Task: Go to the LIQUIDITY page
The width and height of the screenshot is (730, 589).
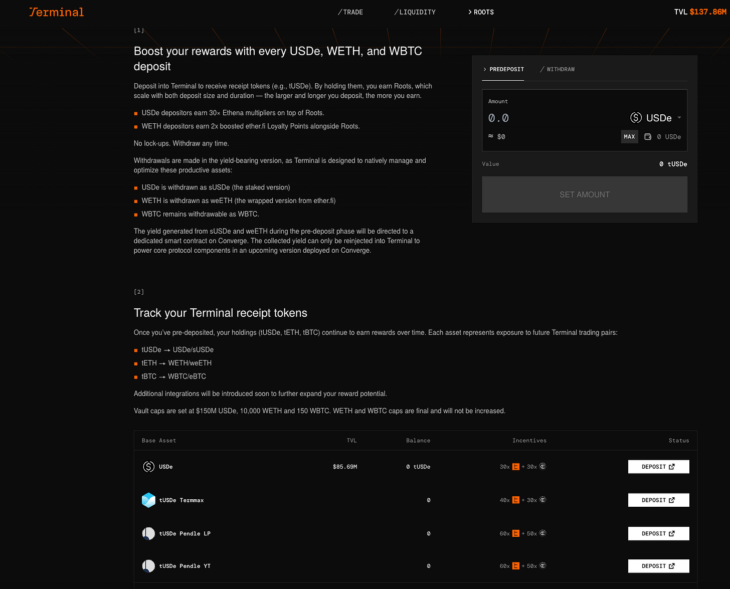Action: click(x=415, y=12)
